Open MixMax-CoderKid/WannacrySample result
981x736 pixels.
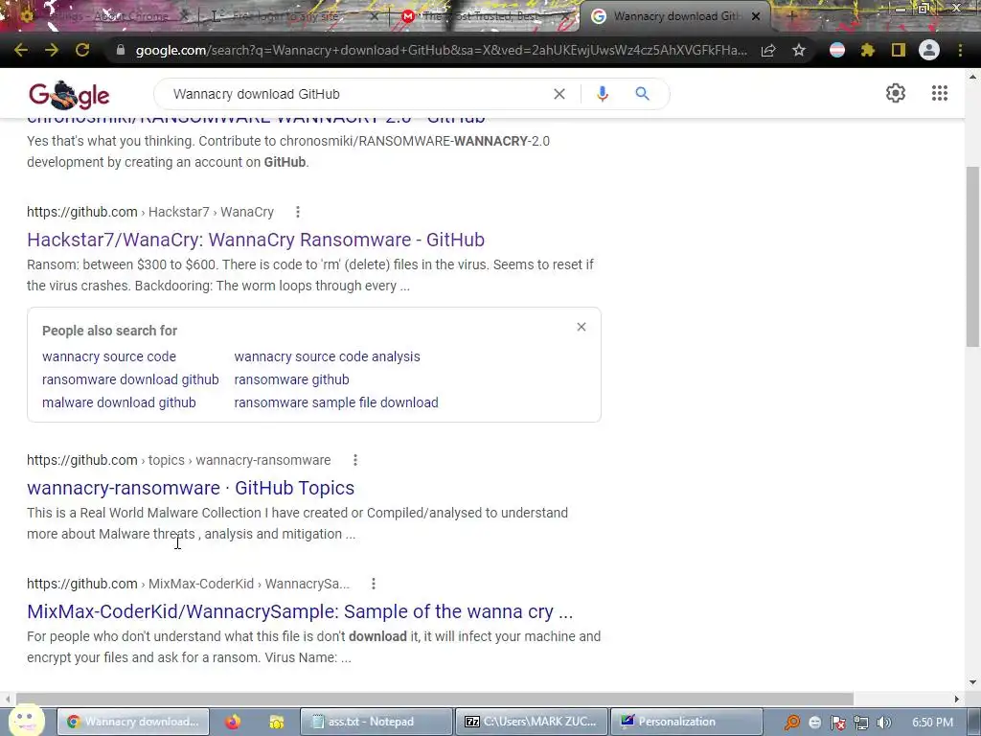300,611
